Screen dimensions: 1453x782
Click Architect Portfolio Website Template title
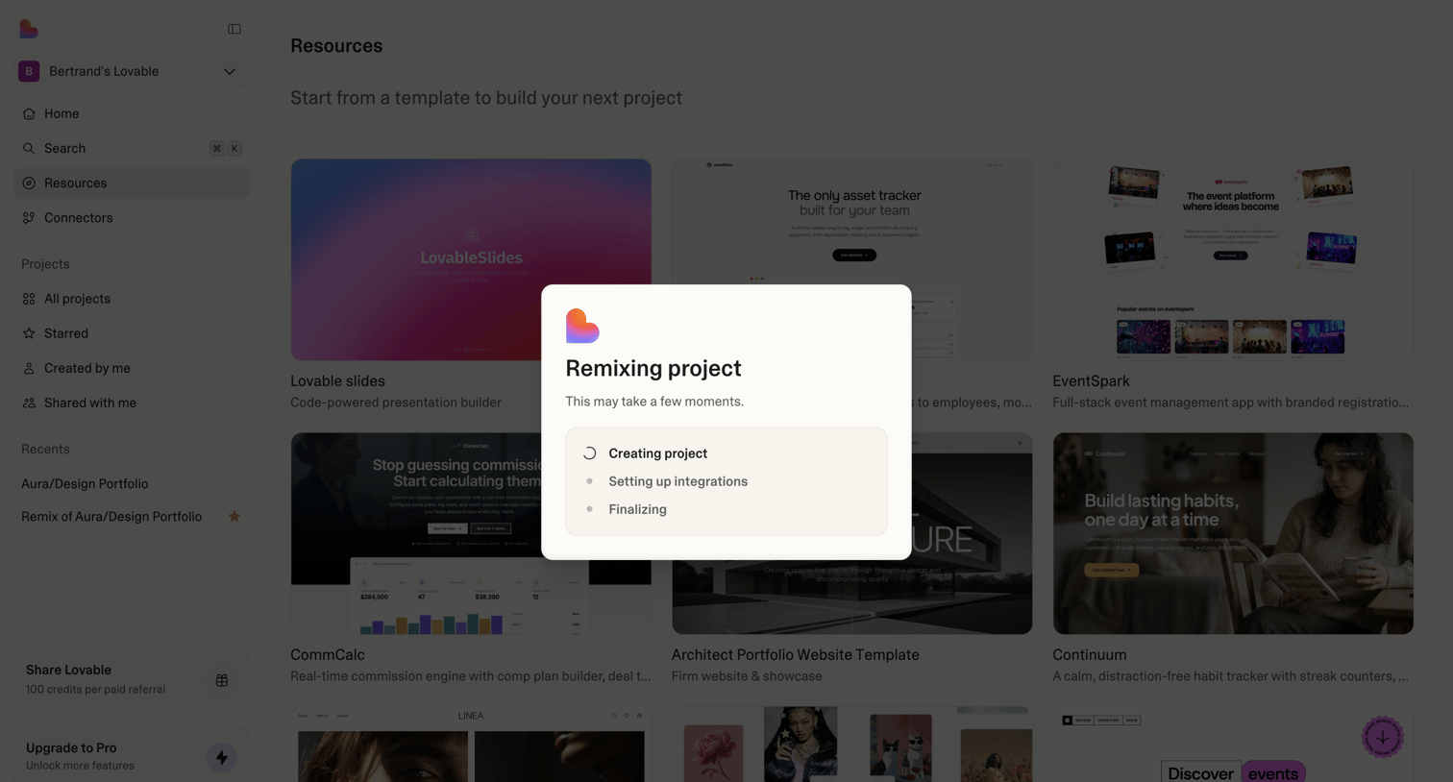796,655
